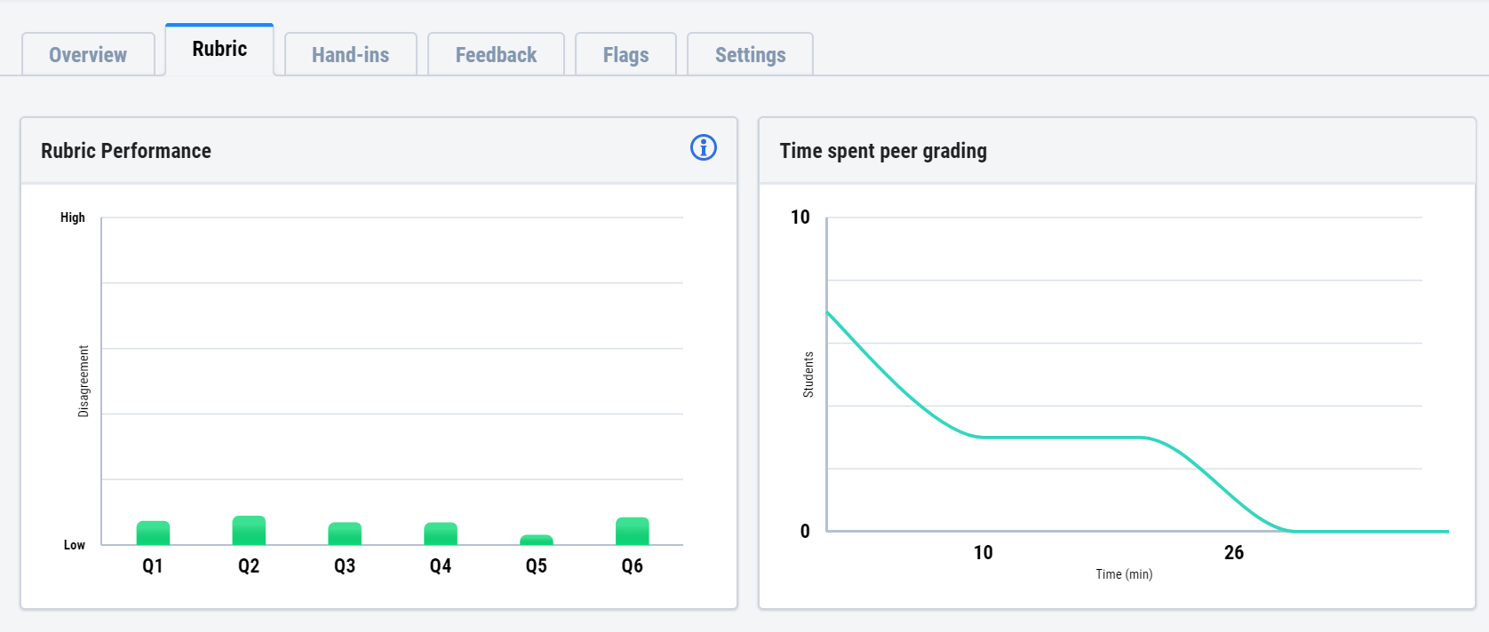
Task: Click the Q3 bar in chart
Action: (345, 534)
